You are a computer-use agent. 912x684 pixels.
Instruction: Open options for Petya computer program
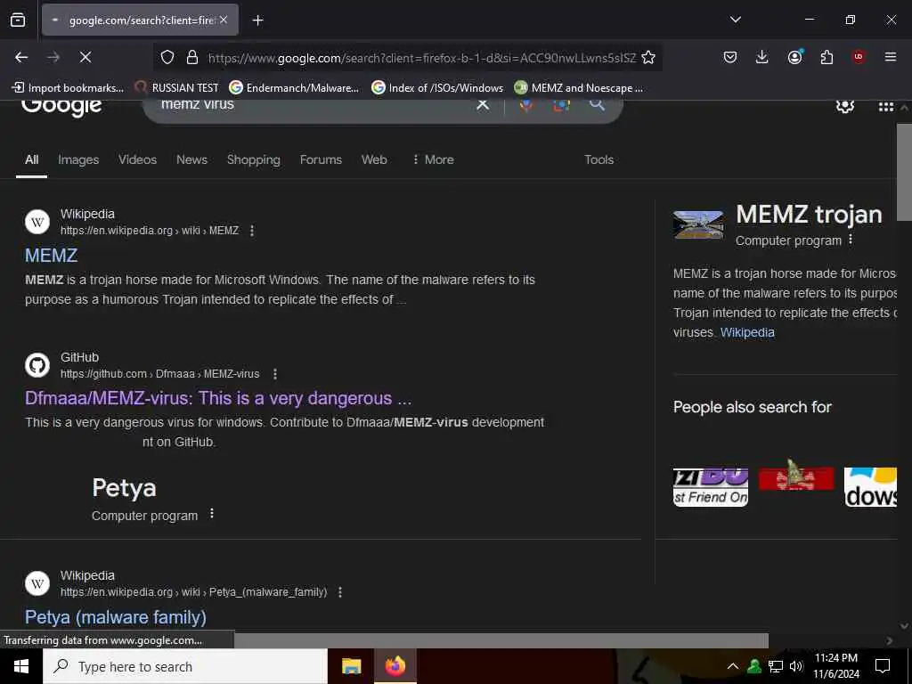click(212, 513)
